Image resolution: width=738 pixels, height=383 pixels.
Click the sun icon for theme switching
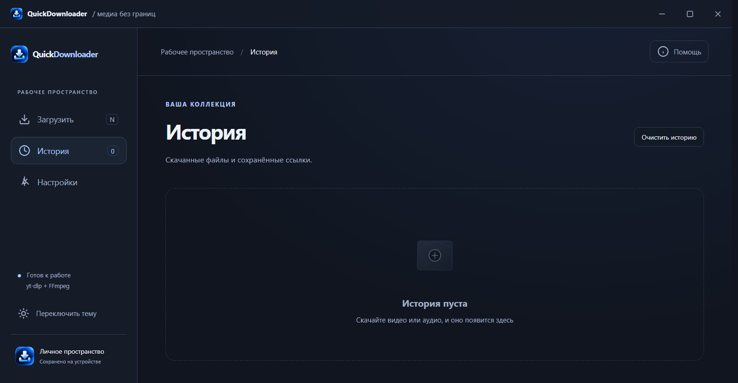click(23, 314)
